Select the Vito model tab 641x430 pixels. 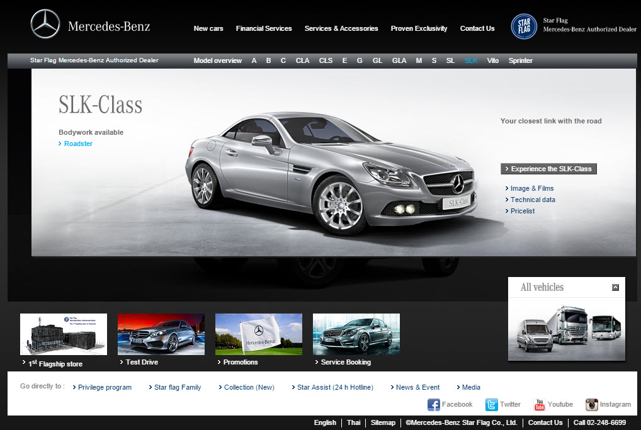pos(492,60)
